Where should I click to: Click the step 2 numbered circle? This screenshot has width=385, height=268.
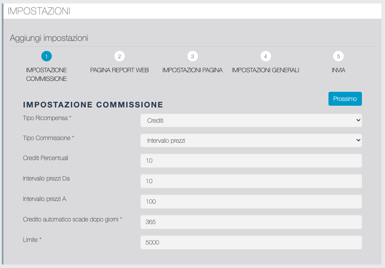119,56
